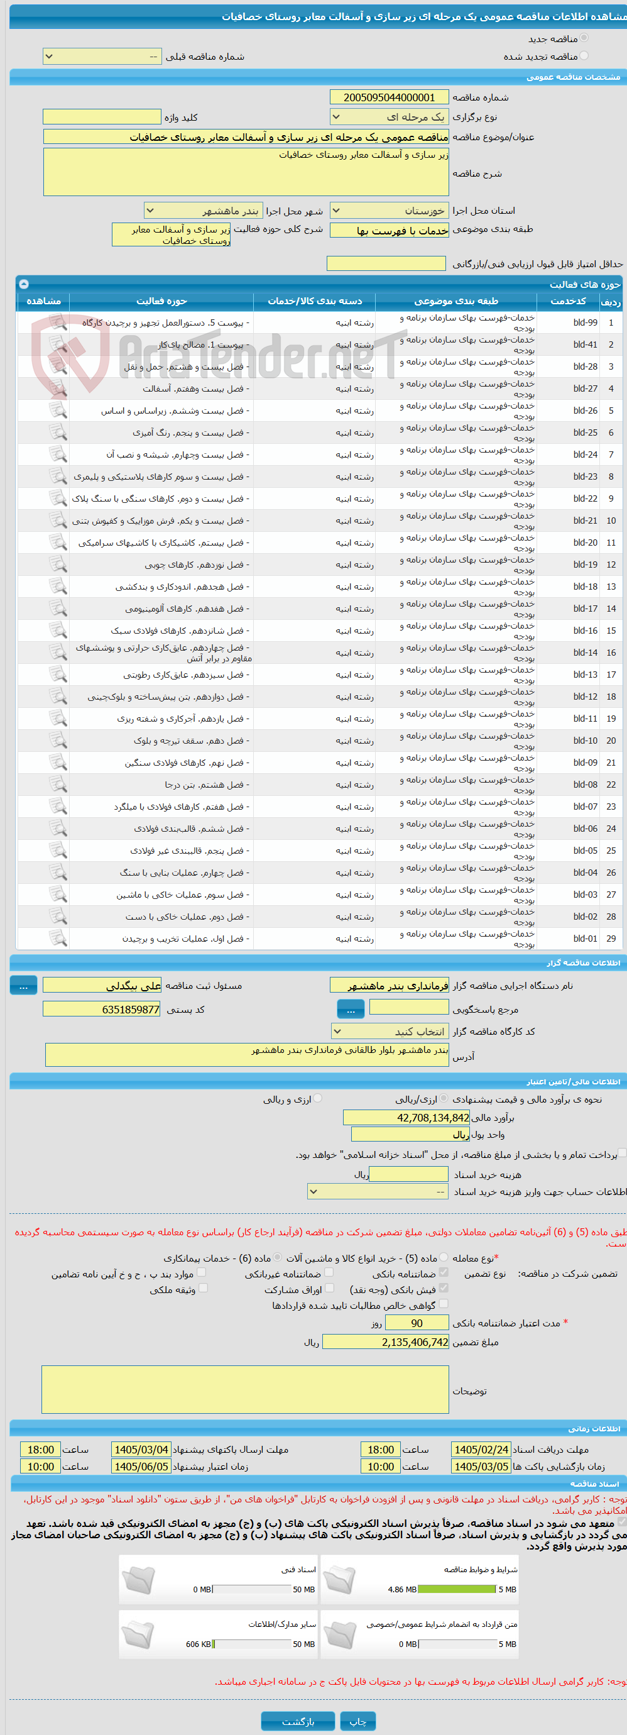
Task: Select ماده (5) خرید انواع کالا radio
Action: (x=443, y=1257)
